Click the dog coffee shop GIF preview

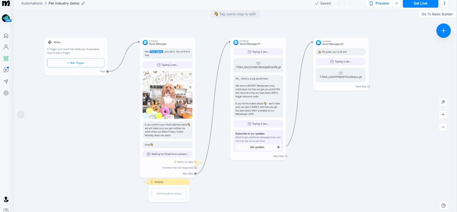coord(167,95)
